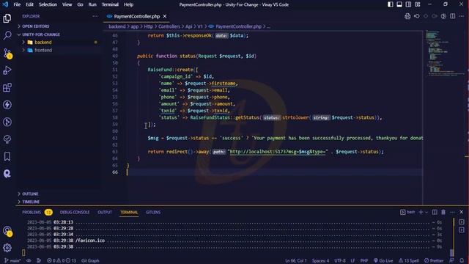Image resolution: width=469 pixels, height=264 pixels.
Task: Open the editor More Actions ellipsis
Action: [x=462, y=16]
